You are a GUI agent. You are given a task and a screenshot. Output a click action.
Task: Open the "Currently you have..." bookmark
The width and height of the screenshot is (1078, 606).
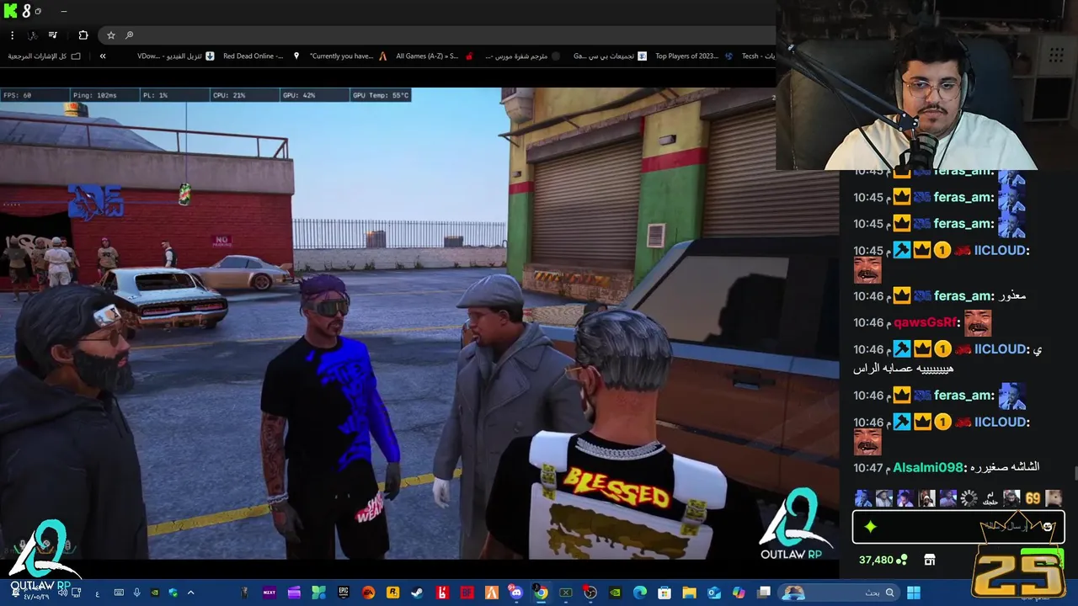point(348,56)
